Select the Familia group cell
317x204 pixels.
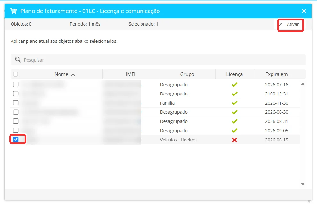167,103
